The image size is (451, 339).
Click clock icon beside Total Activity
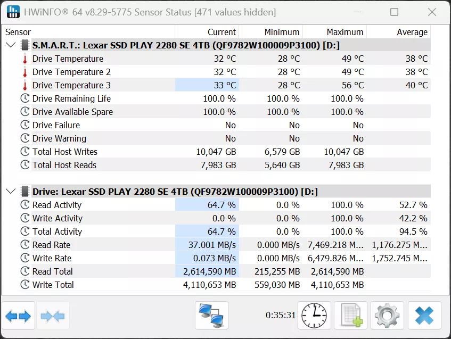pyautogui.click(x=25, y=231)
